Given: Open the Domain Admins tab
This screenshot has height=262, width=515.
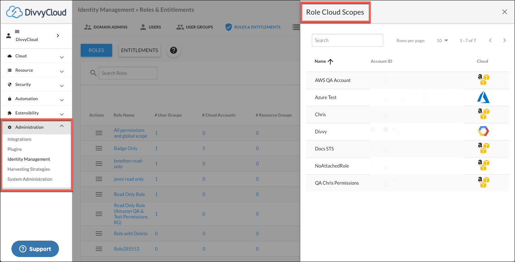Looking at the screenshot, I should 106,27.
